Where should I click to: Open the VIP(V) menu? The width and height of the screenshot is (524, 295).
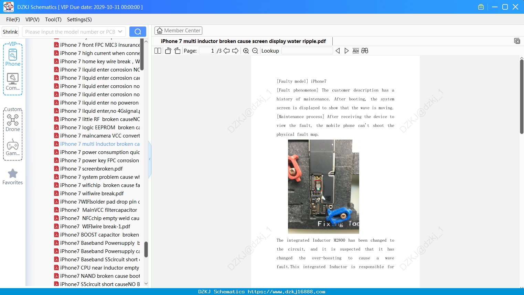coord(32,20)
